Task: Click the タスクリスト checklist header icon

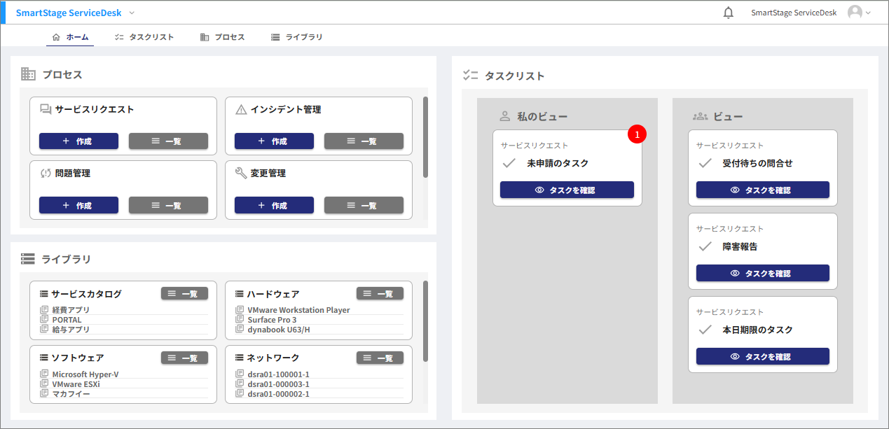Action: tap(471, 75)
